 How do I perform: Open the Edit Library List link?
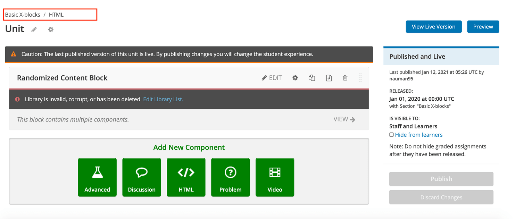(163, 99)
